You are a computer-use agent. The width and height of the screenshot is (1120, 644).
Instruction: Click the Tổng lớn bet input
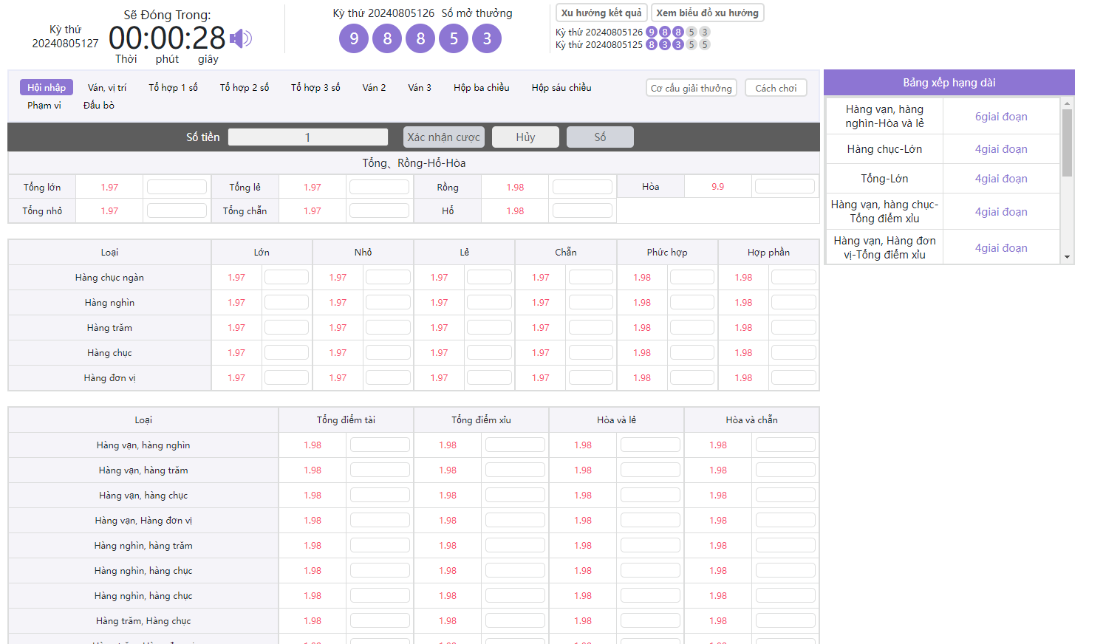177,187
